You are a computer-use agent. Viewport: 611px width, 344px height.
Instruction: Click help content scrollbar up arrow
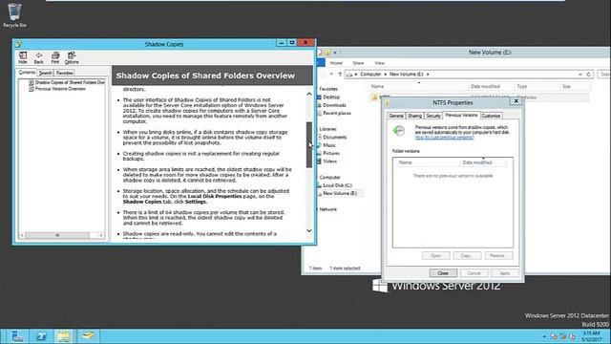click(x=309, y=94)
